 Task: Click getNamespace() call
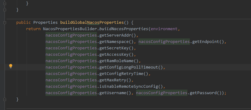click(x=116, y=42)
